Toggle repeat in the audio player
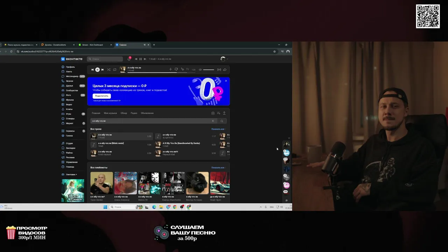This screenshot has height=252, width=448. coord(114,70)
